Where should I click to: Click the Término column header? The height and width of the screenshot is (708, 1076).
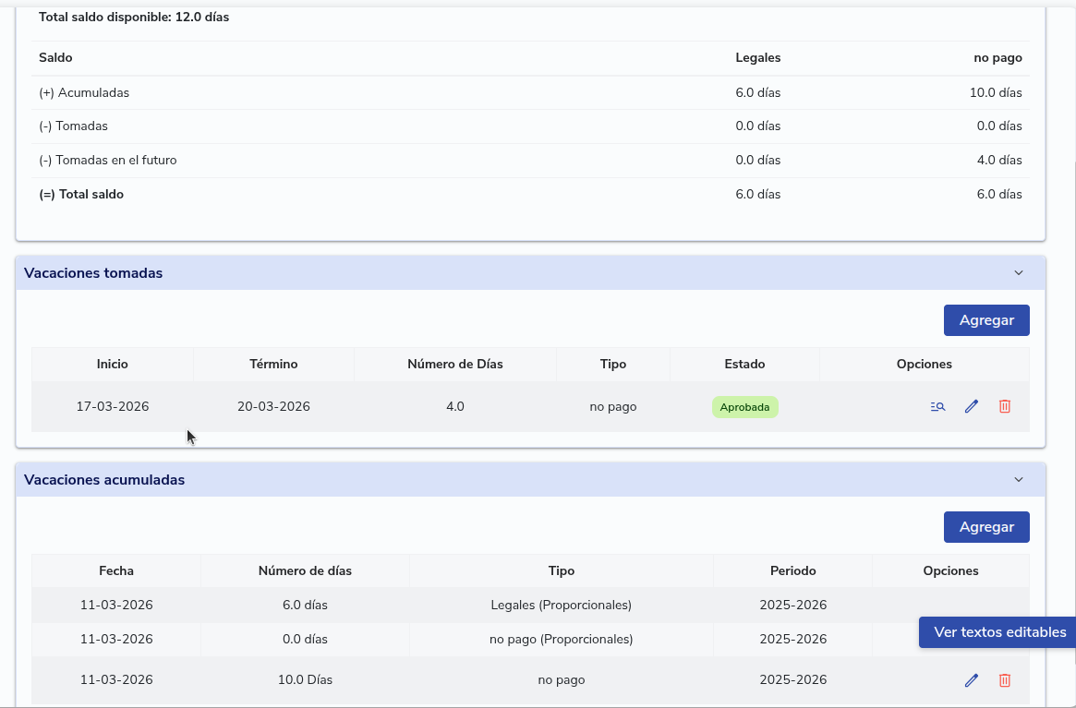click(273, 364)
